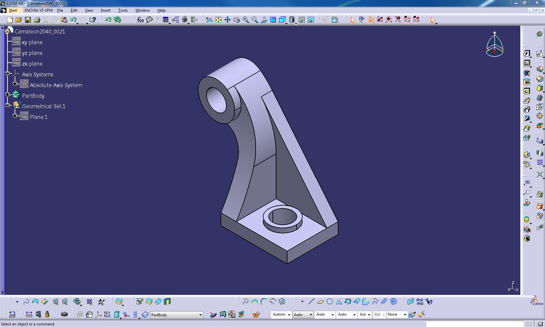
Task: Select Camaleon2040_0021 root node
Action: 40,31
